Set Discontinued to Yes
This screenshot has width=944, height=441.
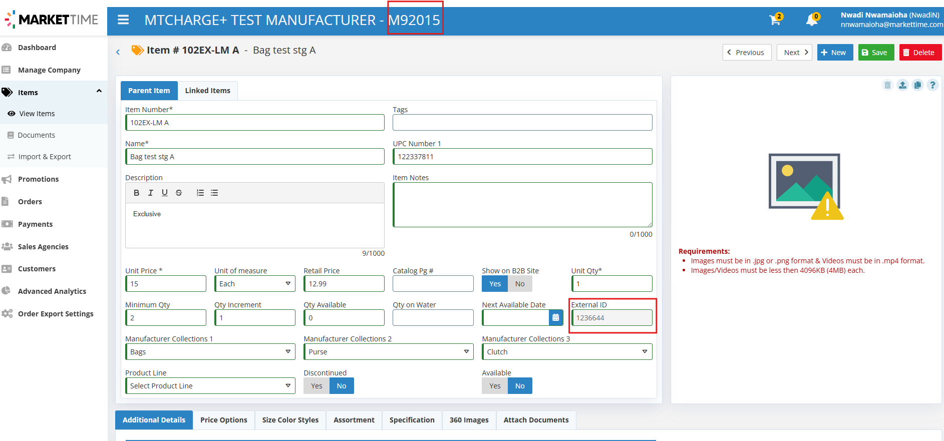click(x=317, y=386)
